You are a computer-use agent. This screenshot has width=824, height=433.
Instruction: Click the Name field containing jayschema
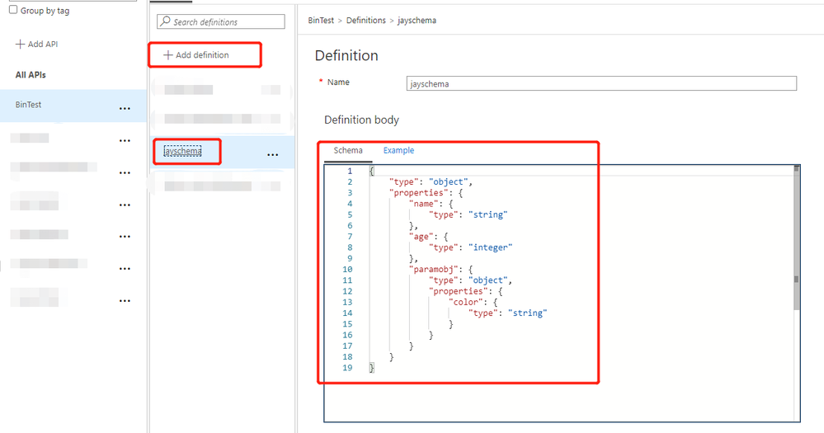click(x=601, y=83)
